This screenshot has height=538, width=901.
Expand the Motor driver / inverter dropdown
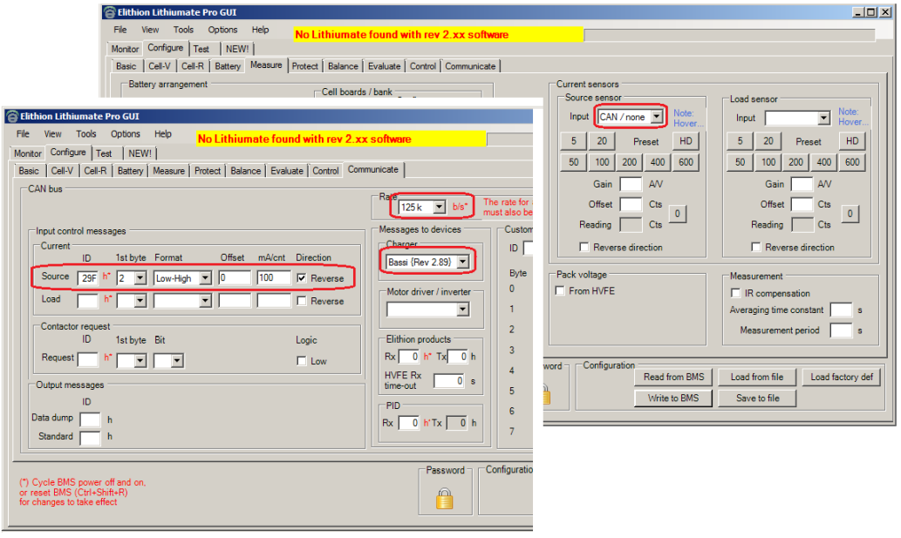(x=463, y=310)
